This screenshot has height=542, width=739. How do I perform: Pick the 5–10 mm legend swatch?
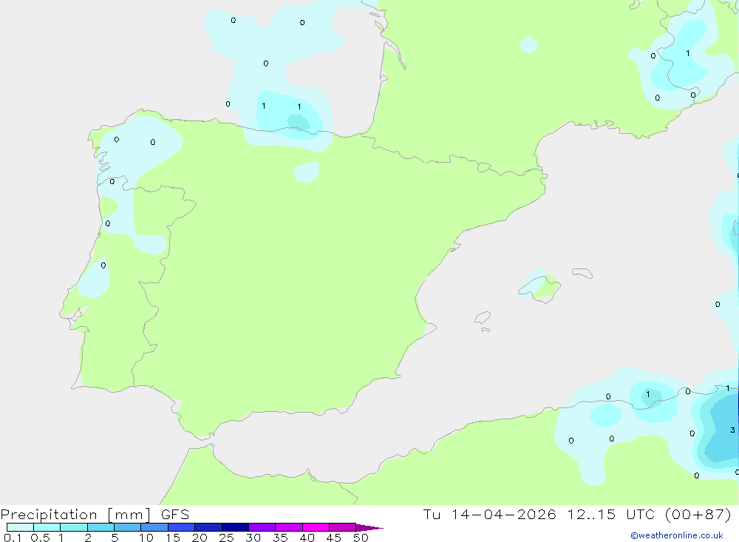pyautogui.click(x=128, y=527)
